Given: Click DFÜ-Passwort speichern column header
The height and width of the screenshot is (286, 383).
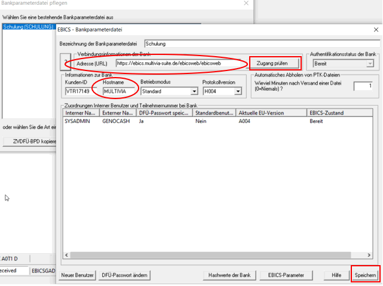Looking at the screenshot, I should click(164, 113).
